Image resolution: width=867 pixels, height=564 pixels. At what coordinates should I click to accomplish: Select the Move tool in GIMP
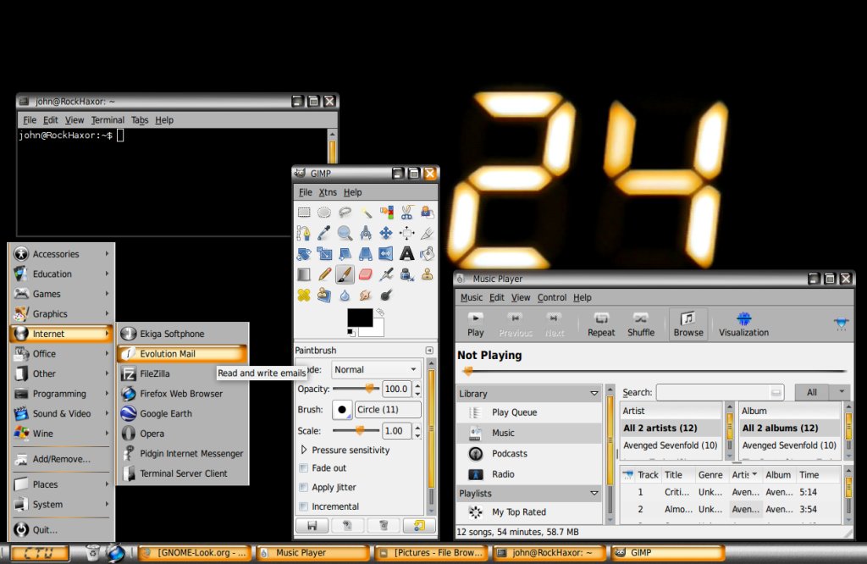pos(386,233)
